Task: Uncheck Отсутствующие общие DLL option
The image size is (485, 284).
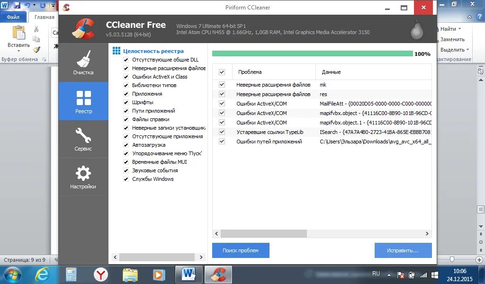Action: [126, 60]
